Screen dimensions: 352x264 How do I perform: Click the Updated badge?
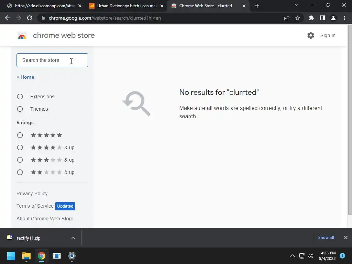point(65,206)
